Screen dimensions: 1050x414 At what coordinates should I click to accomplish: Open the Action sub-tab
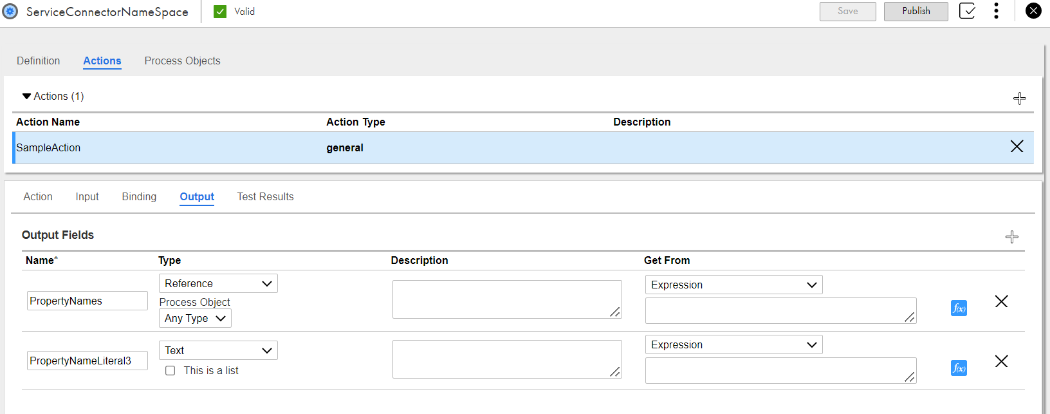tap(38, 196)
